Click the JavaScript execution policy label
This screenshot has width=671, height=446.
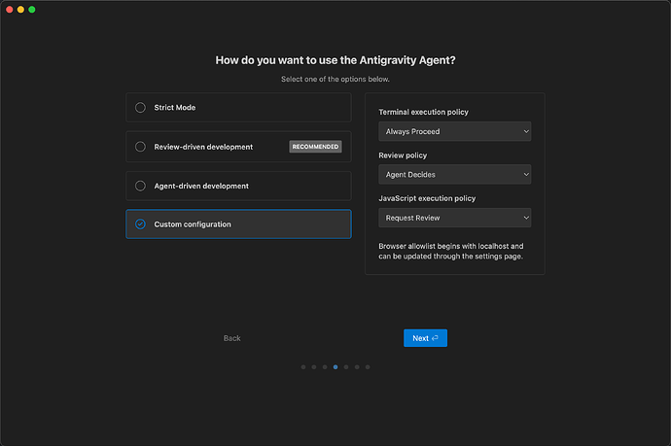point(427,198)
